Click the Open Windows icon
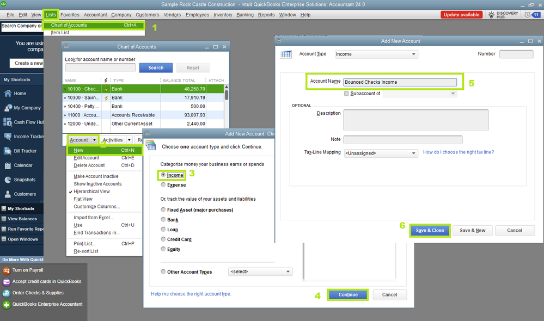The height and width of the screenshot is (321, 544). 4,239
